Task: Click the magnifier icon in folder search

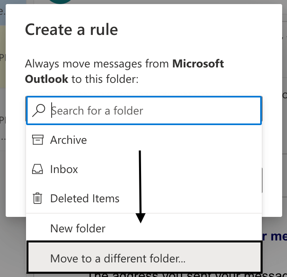Action: 39,110
